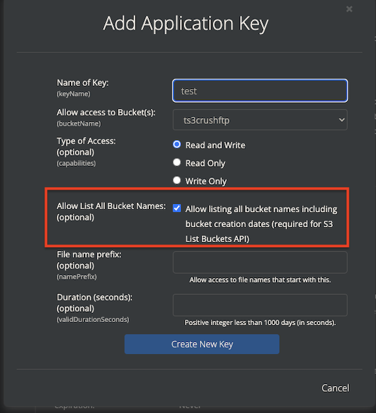The height and width of the screenshot is (413, 376).
Task: Click the Write Only label text
Action: 206,181
